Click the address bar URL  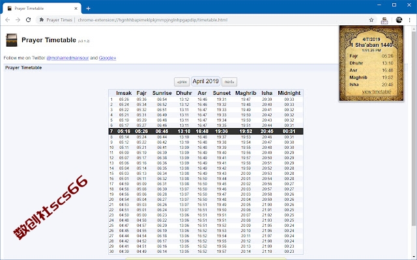click(x=152, y=20)
